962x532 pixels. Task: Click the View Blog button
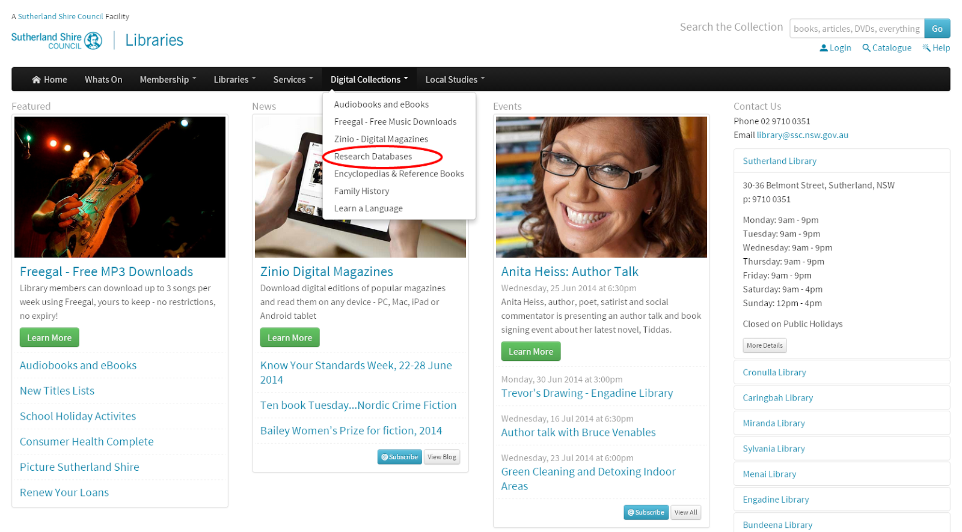pos(442,457)
